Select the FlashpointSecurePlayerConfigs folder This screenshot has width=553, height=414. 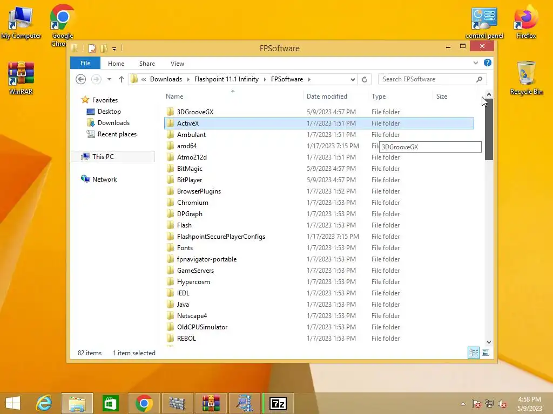pyautogui.click(x=319, y=237)
